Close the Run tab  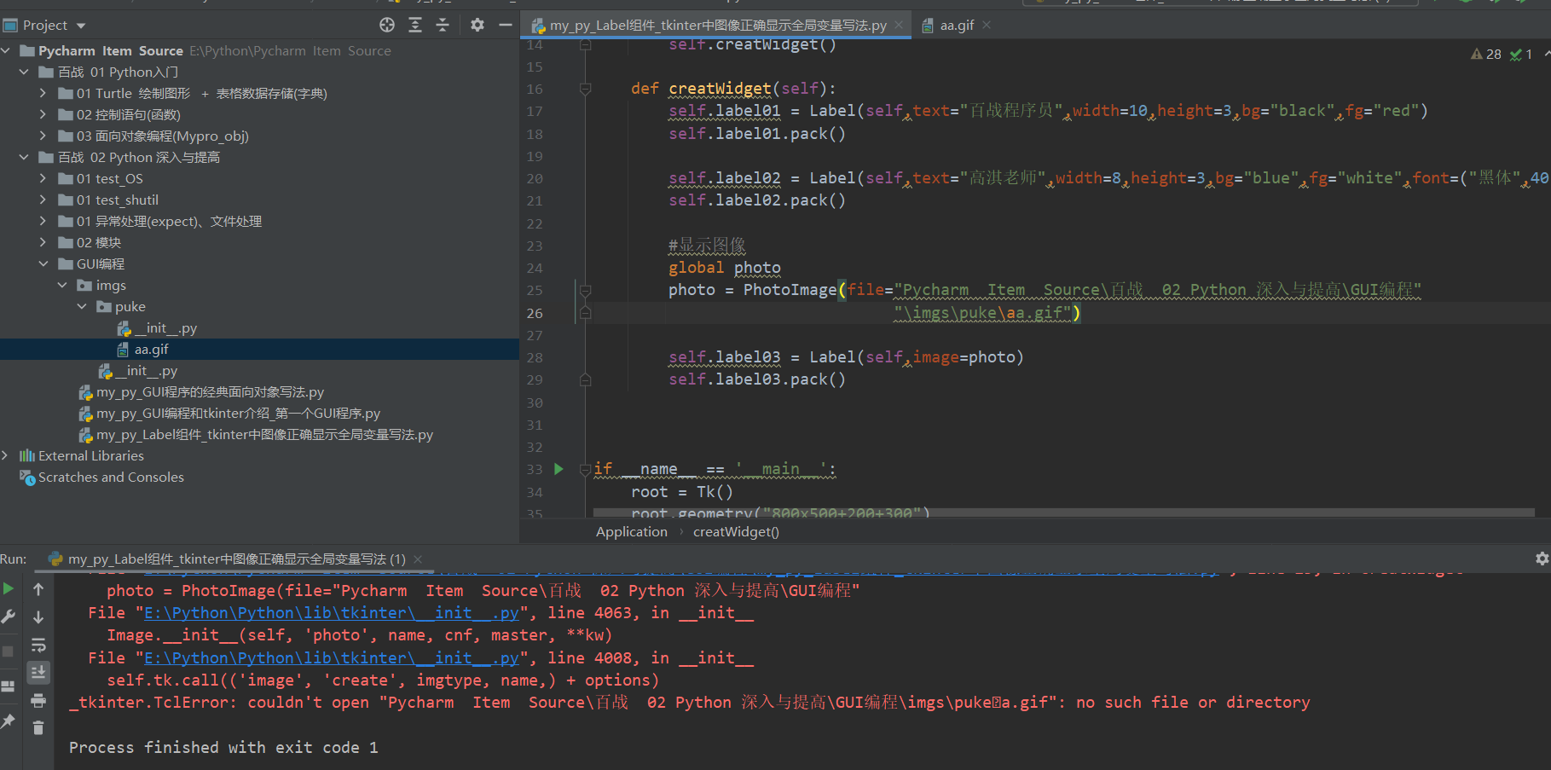pos(418,559)
